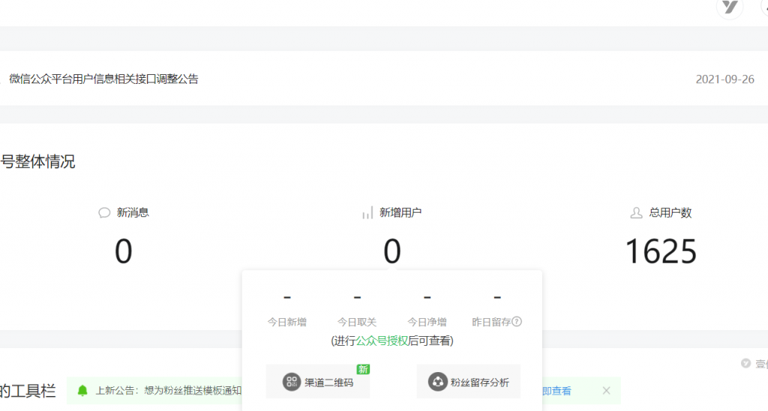Click the 即查看 link in the banner
Screen dimensions: 768x411
point(556,391)
